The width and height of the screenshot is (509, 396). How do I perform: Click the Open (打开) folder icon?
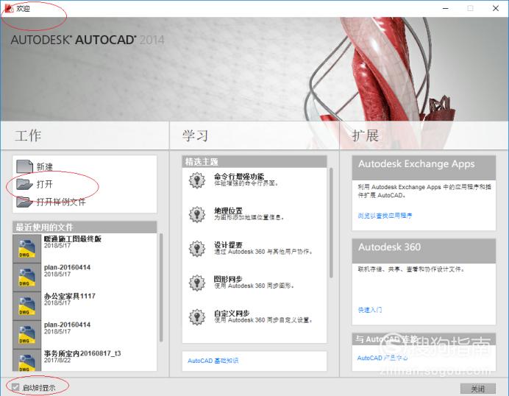25,184
